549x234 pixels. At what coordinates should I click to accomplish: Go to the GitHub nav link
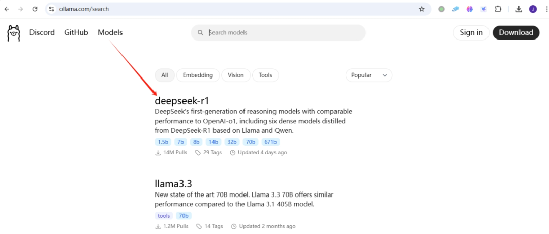pyautogui.click(x=76, y=32)
